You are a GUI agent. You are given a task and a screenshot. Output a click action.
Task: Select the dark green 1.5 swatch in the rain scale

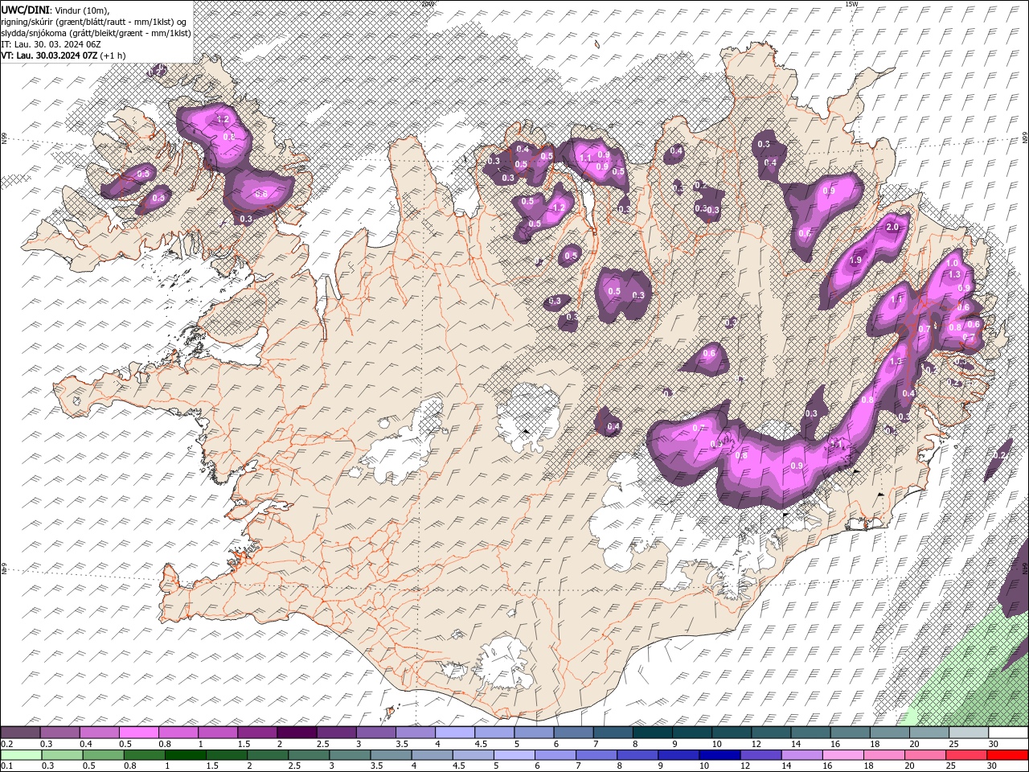(227, 755)
